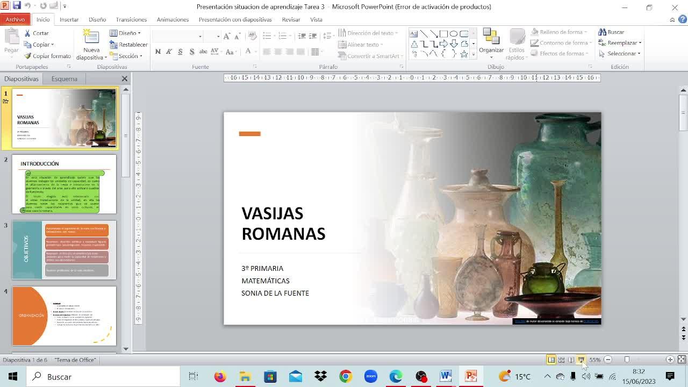
Task: Toggle Reading view in status bar
Action: coord(571,360)
